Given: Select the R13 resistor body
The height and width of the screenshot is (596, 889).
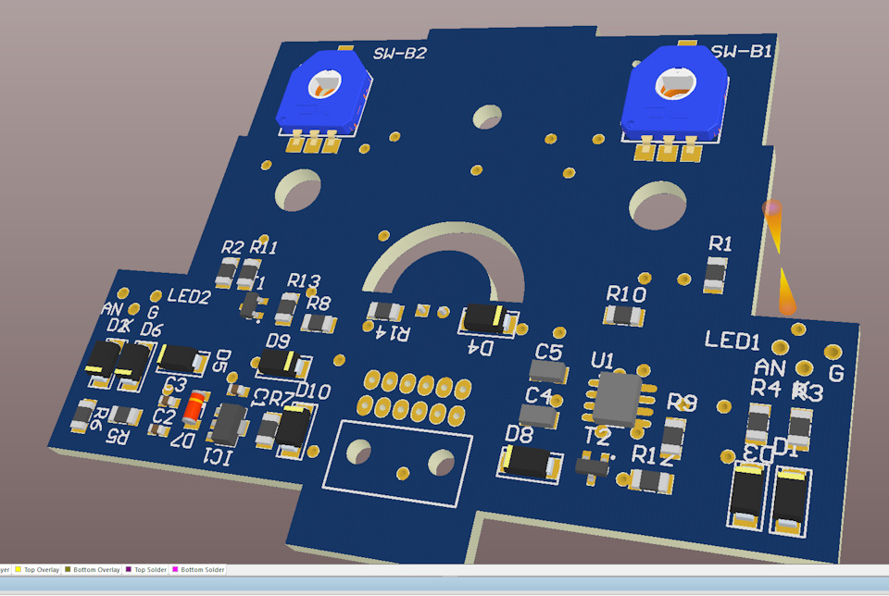Looking at the screenshot, I should tap(287, 309).
